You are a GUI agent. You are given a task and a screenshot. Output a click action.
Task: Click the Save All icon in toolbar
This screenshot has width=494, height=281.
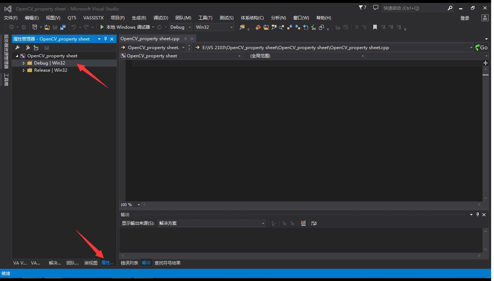[63, 27]
